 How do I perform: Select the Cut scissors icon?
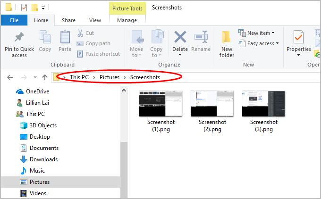[x=80, y=33]
